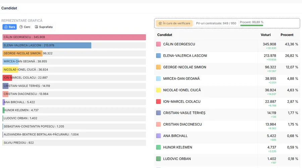The image size is (302, 168).
Task: Click the Bara bar-chart icon
Action: [x=6, y=27]
